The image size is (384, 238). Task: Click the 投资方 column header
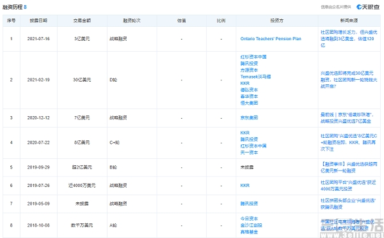[276, 20]
